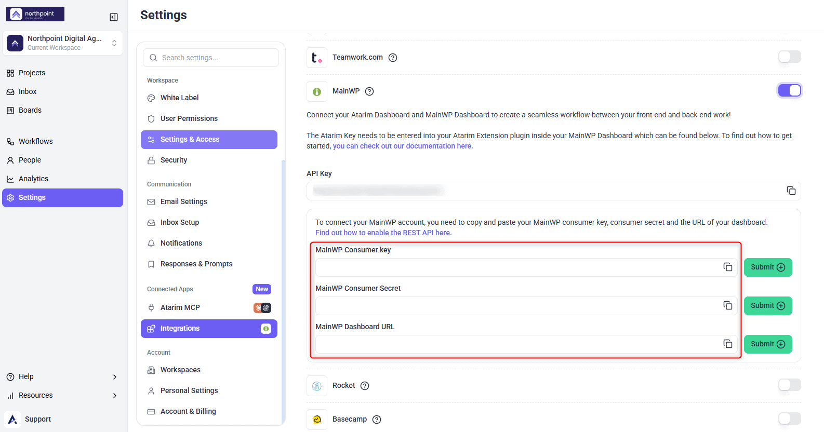Enable the Teamwork.com integration toggle
The image size is (824, 432).
(790, 57)
